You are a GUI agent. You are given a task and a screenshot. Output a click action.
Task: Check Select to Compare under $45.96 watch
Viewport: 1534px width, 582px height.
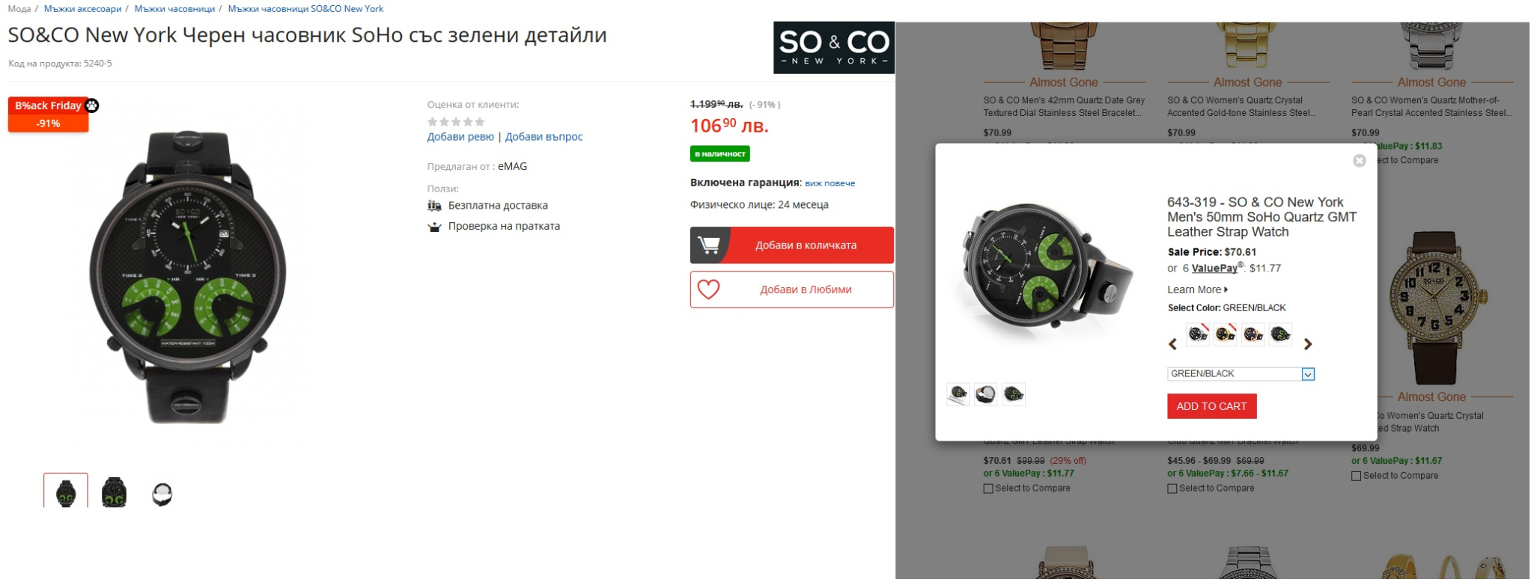click(x=1172, y=488)
